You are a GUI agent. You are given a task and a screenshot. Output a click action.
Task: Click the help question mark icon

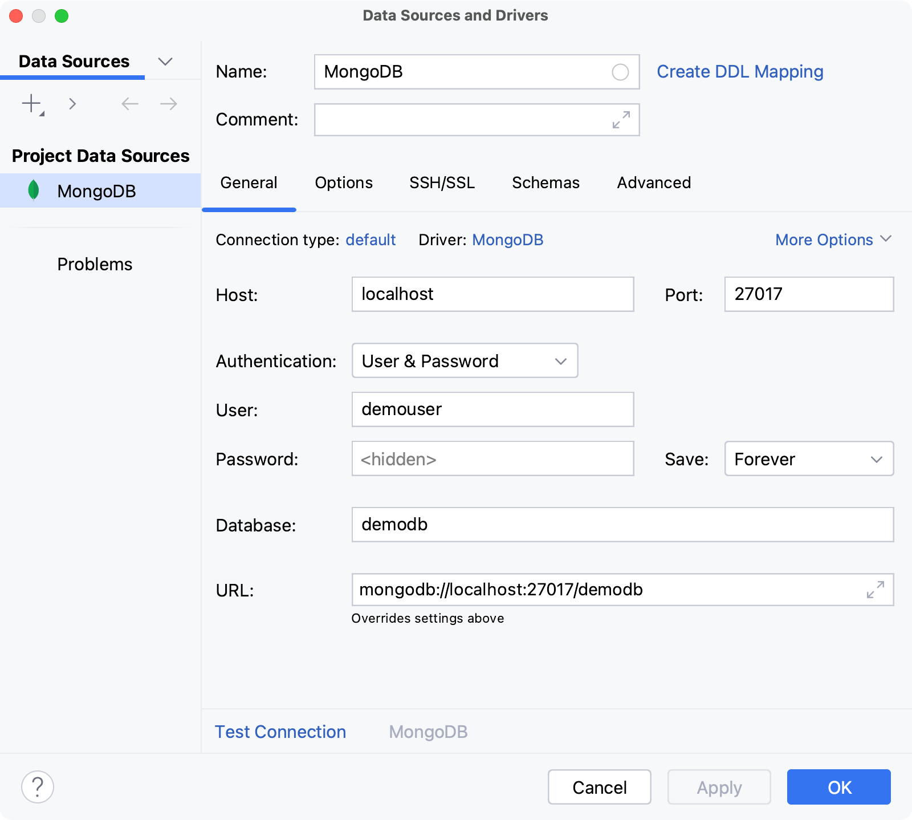(x=38, y=787)
